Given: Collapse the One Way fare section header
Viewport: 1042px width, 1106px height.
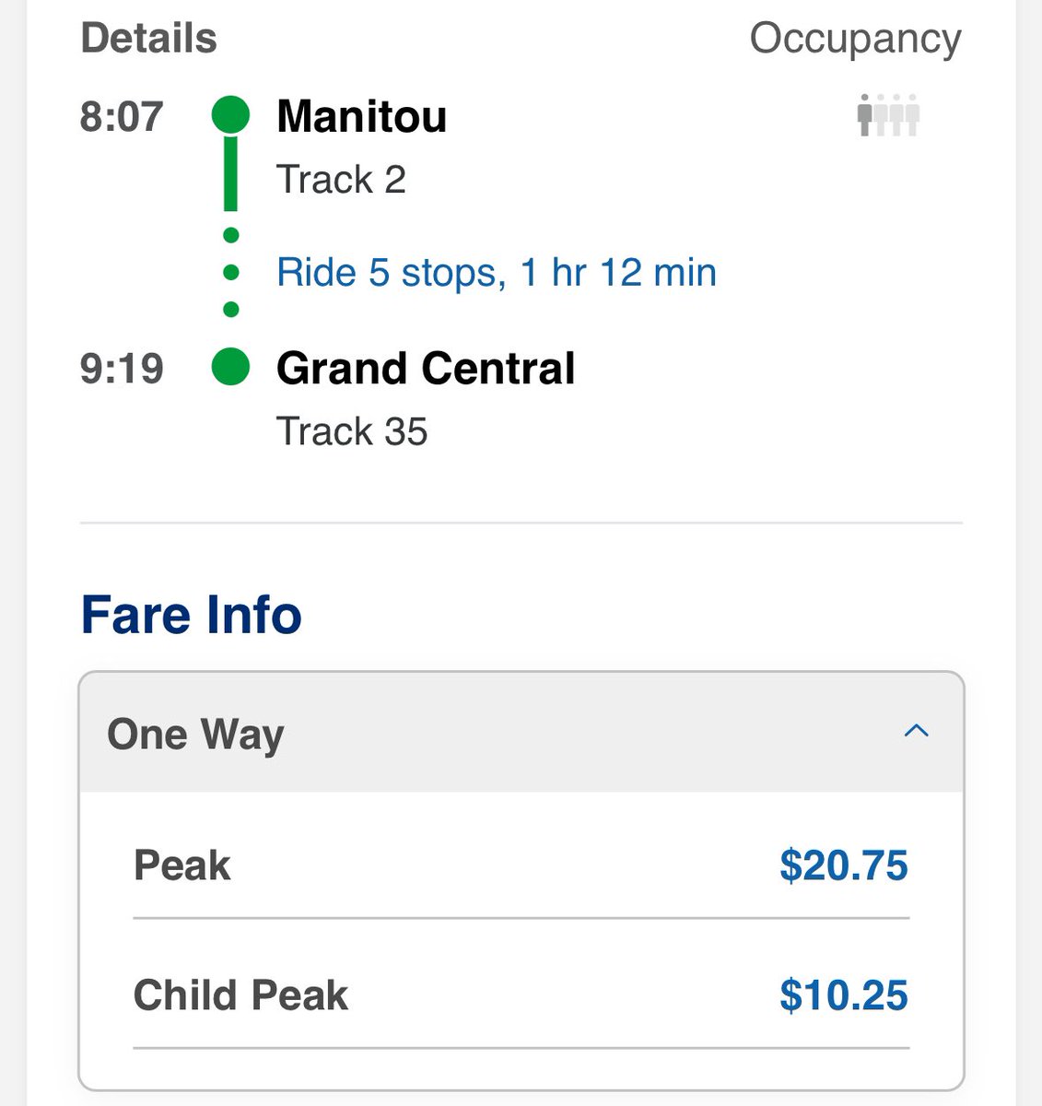Looking at the screenshot, I should 521,733.
